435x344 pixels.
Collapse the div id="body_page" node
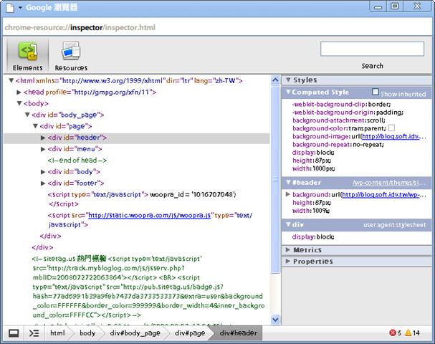[27, 115]
